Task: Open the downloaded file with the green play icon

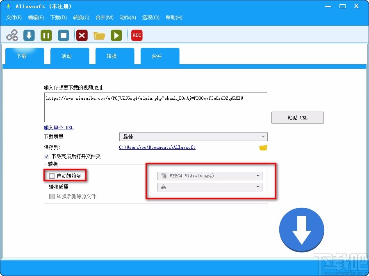Action: (x=116, y=36)
